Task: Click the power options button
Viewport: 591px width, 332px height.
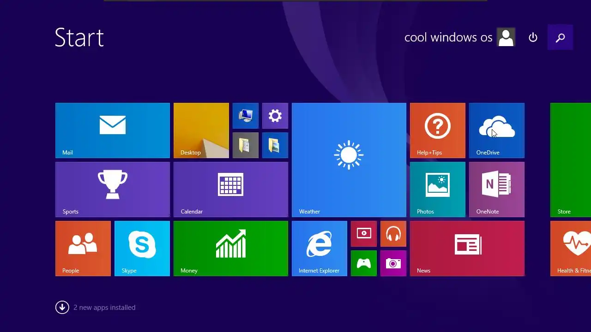Action: coord(533,37)
